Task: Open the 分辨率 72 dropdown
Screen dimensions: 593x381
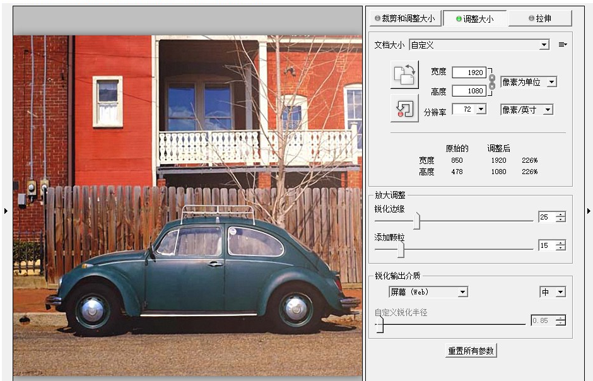Action: 469,109
